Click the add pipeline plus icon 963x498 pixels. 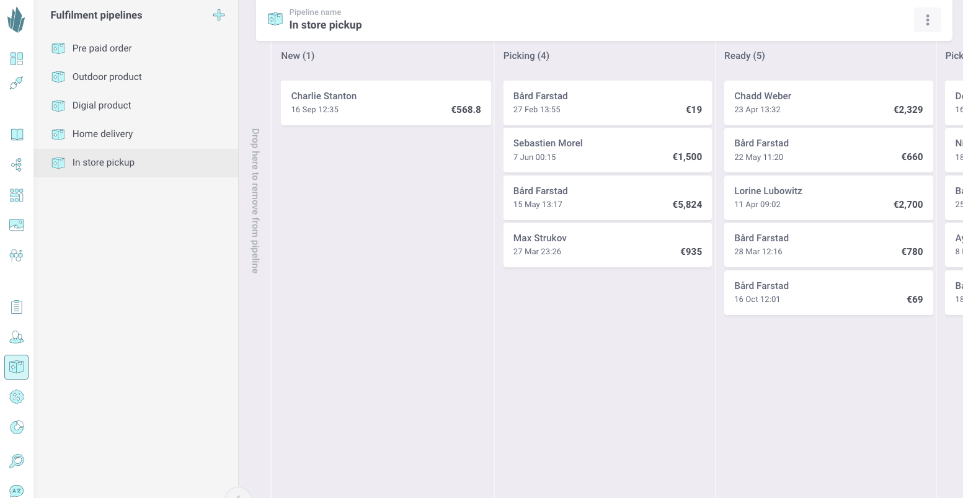[x=219, y=16]
